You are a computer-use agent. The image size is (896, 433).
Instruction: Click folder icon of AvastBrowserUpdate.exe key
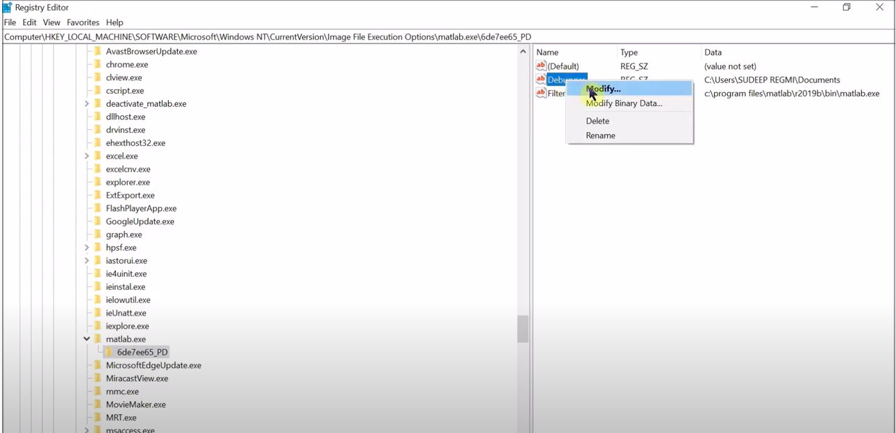coord(98,51)
